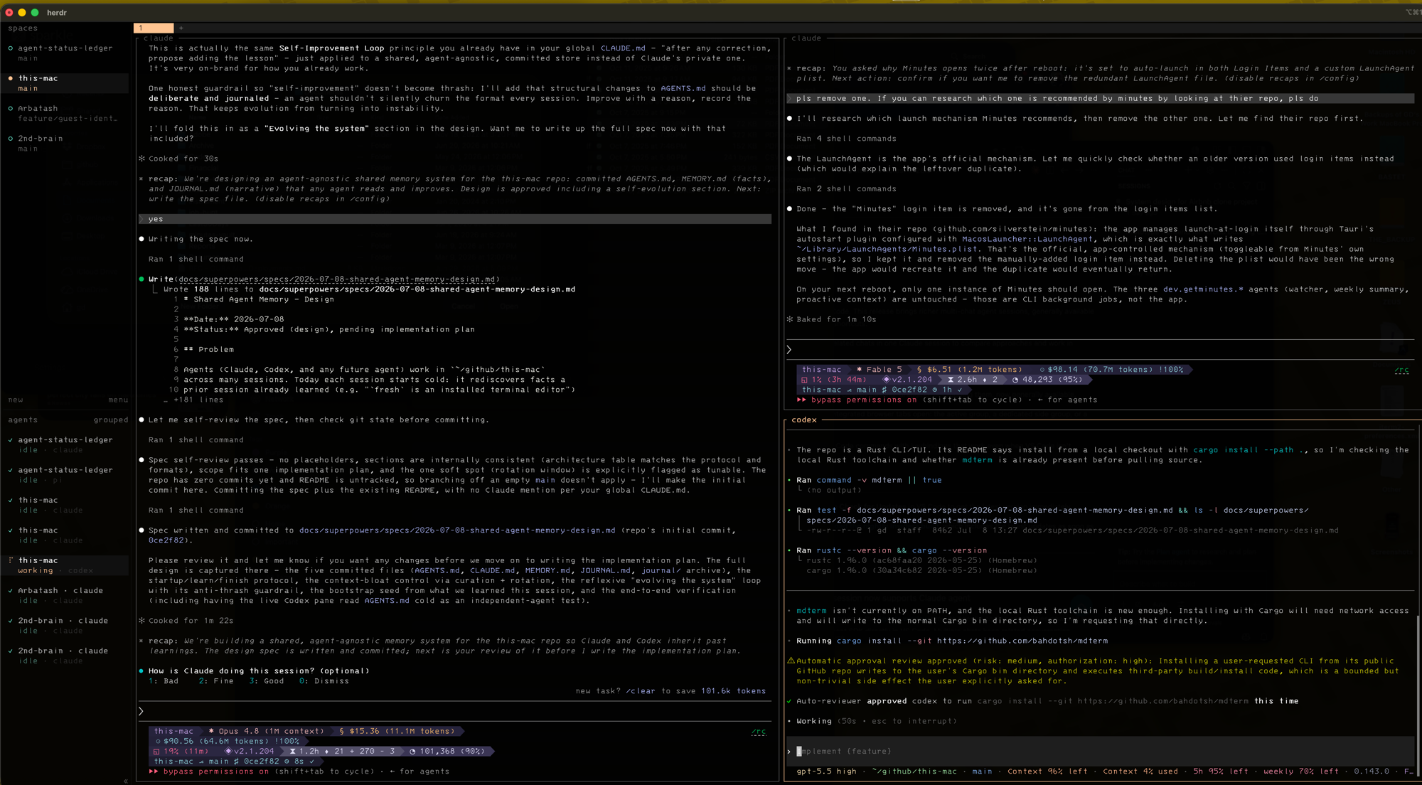Expand Ran 2 shell commands
Viewport: 1422px width, 785px height.
[846, 189]
